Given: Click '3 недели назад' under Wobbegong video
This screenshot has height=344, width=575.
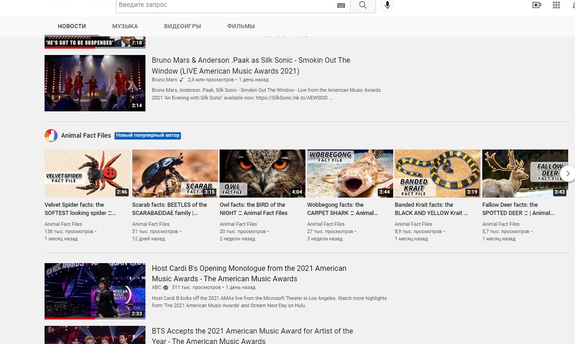Looking at the screenshot, I should click(x=325, y=239).
